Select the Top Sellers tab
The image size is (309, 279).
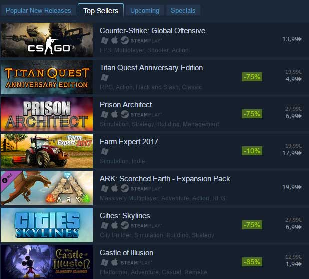pyautogui.click(x=101, y=11)
